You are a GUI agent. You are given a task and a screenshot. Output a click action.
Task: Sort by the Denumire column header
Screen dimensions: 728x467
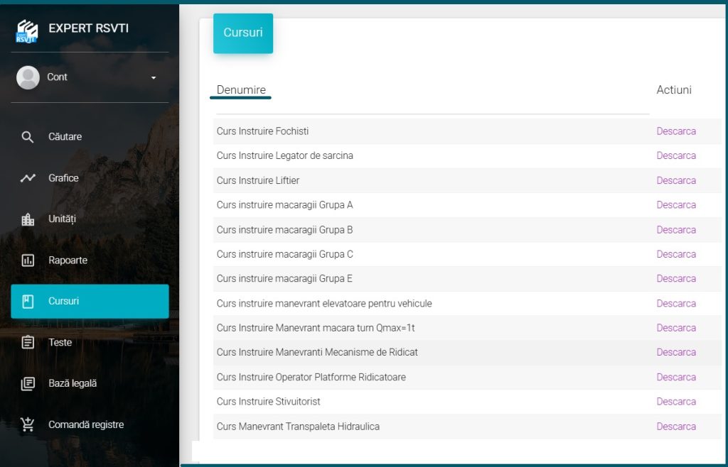[241, 90]
